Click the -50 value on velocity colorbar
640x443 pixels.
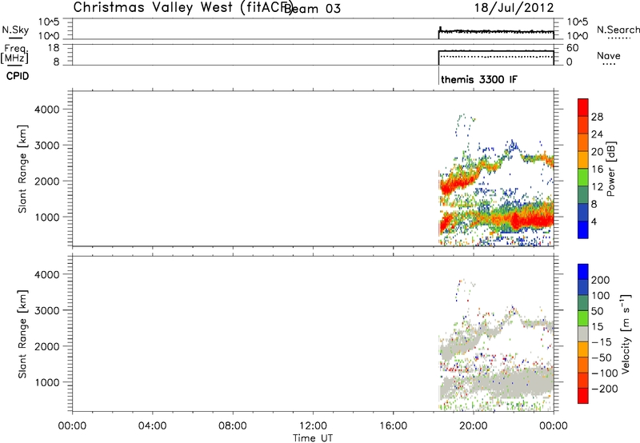pos(602,357)
